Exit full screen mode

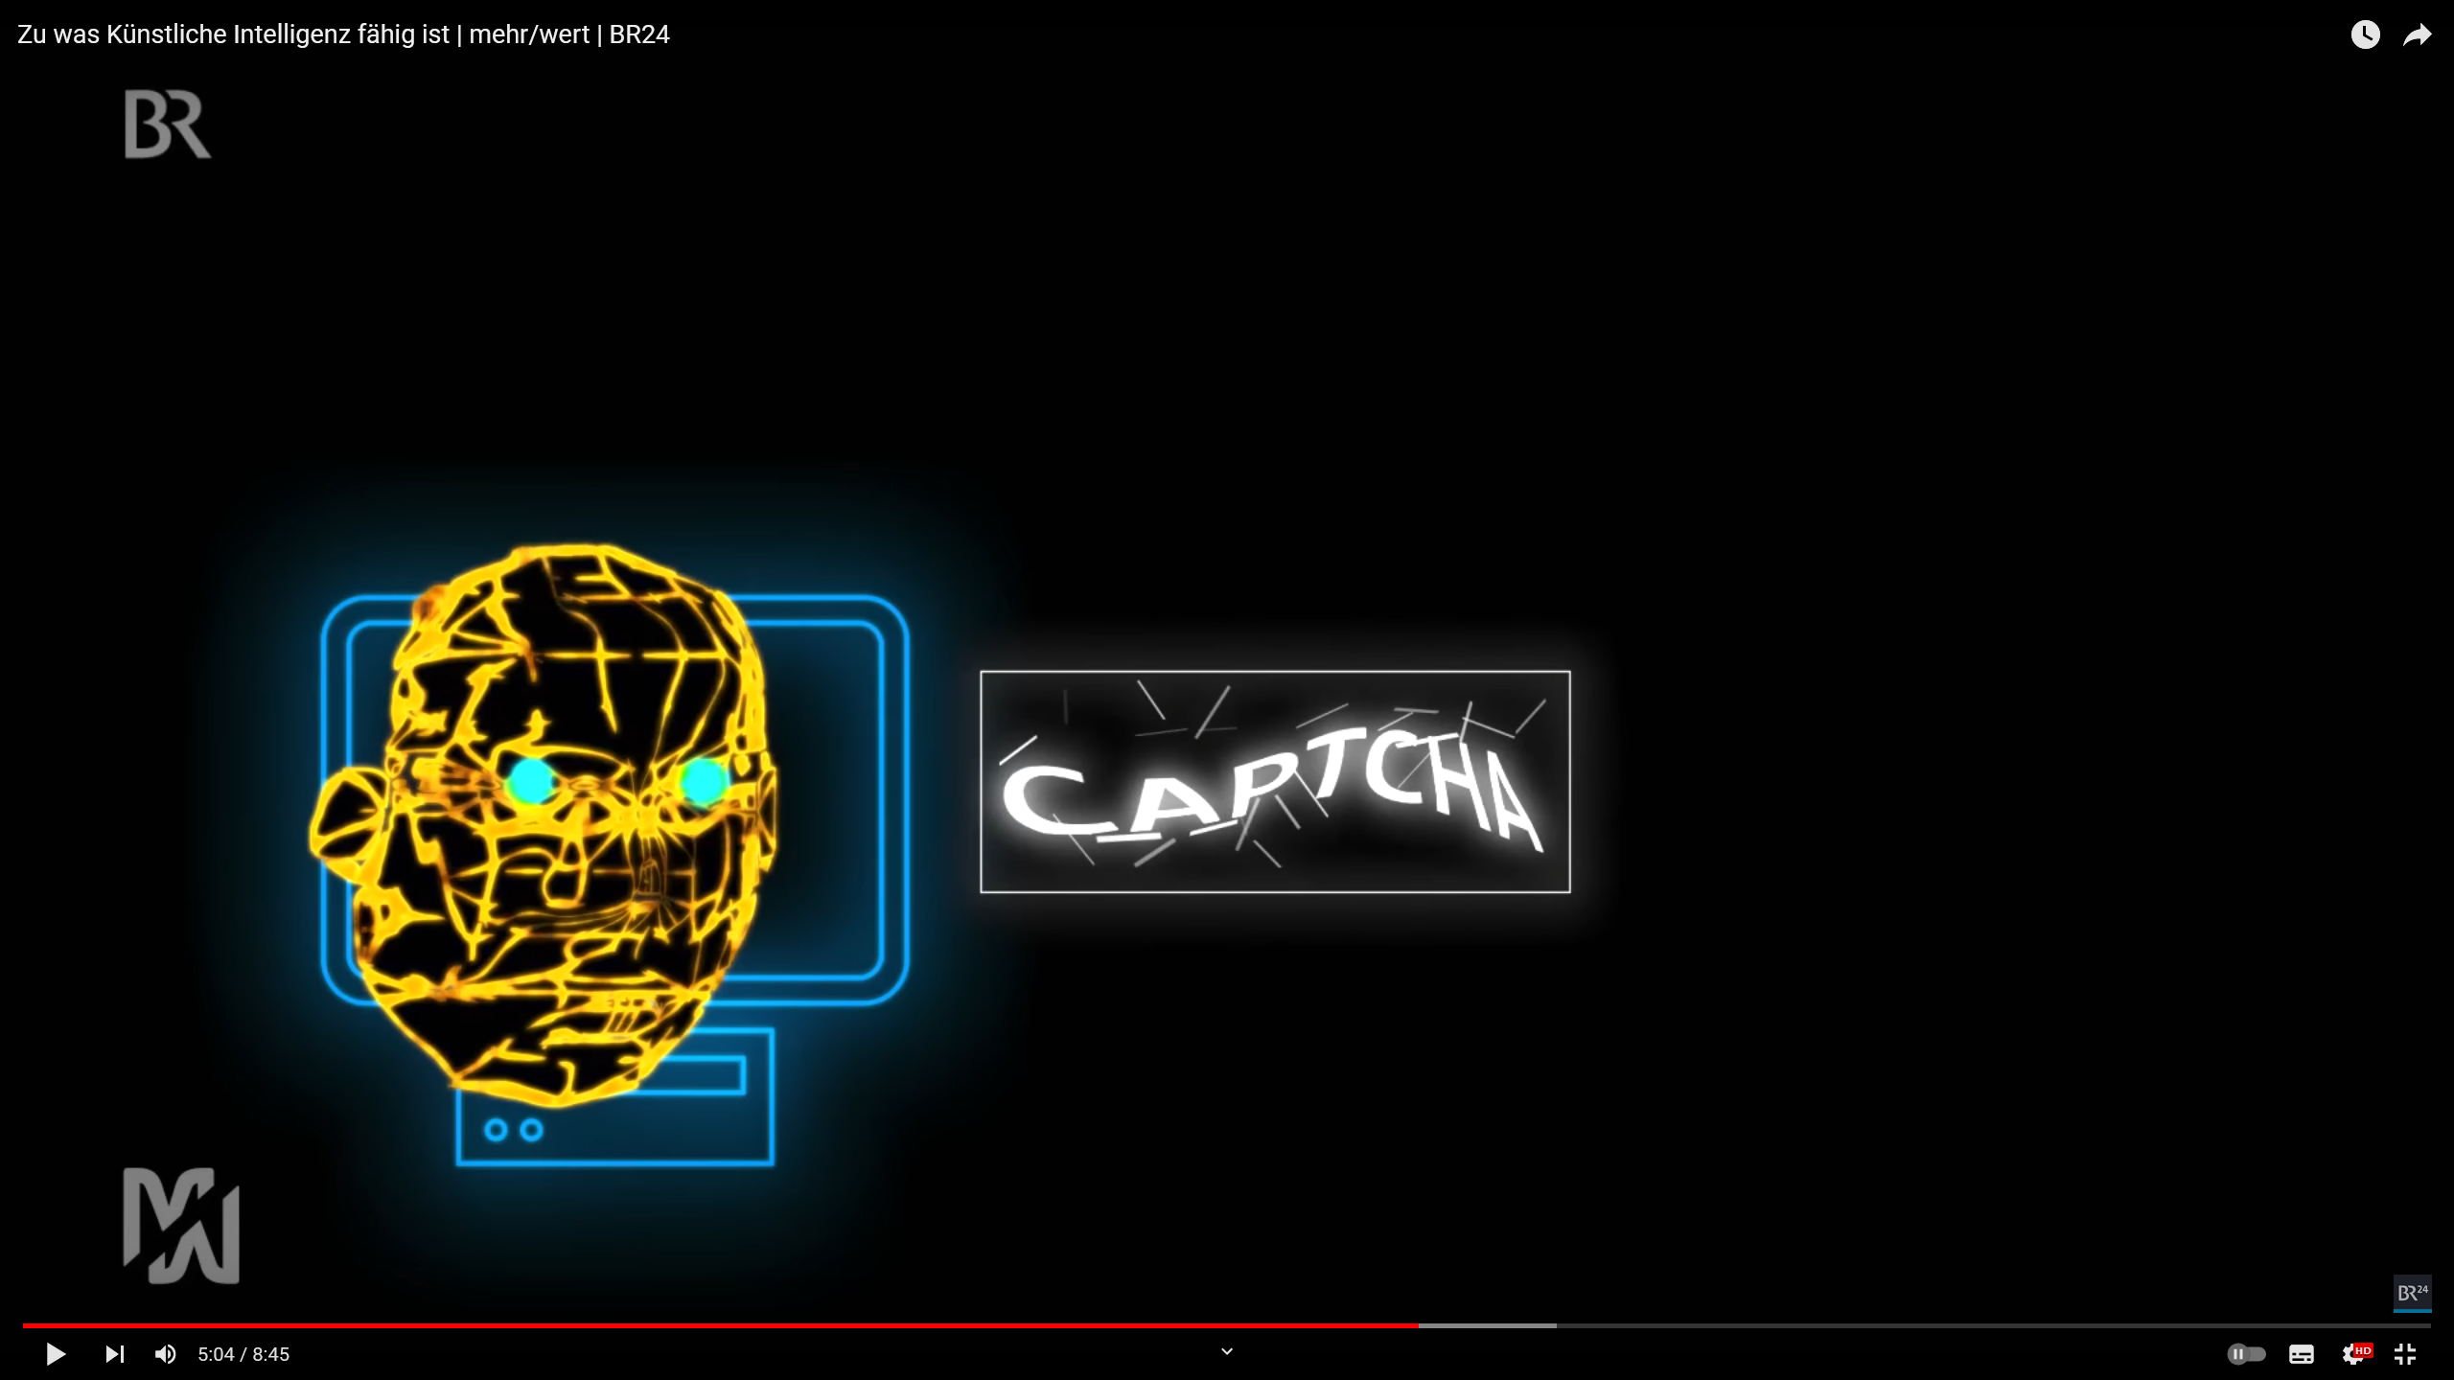2405,1354
